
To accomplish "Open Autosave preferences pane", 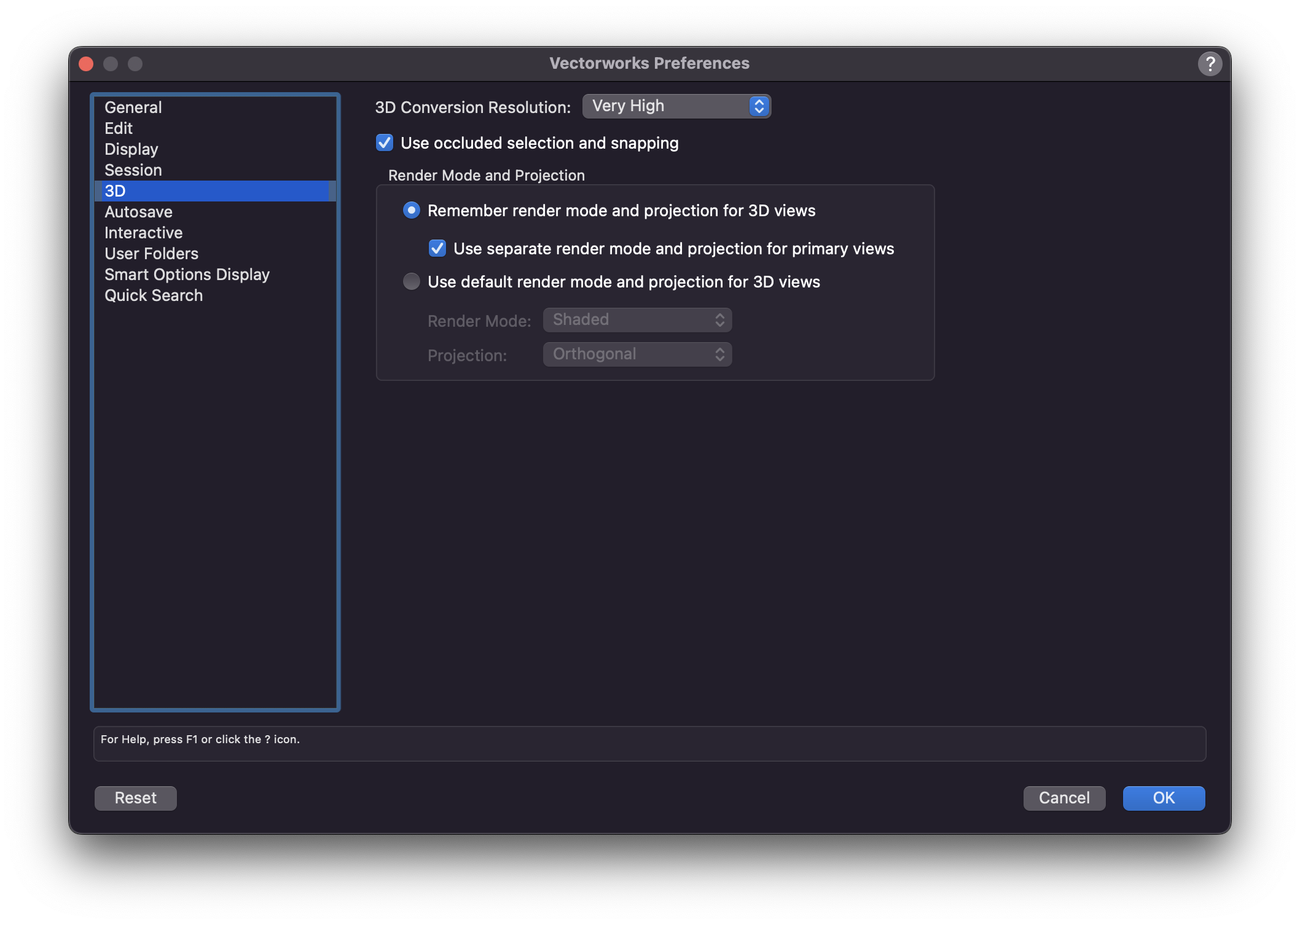I will [x=138, y=212].
